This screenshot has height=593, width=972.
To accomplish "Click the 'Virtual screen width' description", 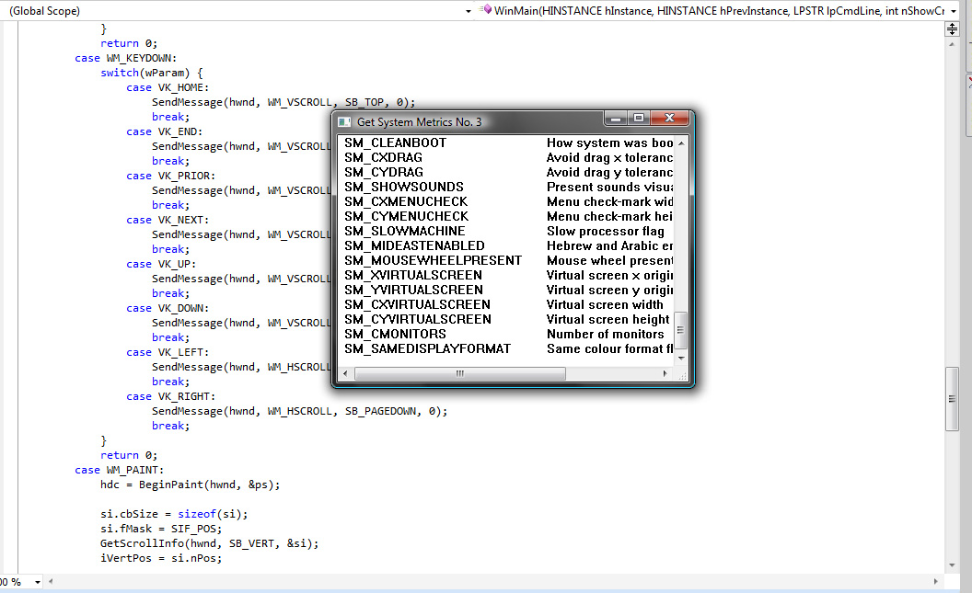I will 605,304.
